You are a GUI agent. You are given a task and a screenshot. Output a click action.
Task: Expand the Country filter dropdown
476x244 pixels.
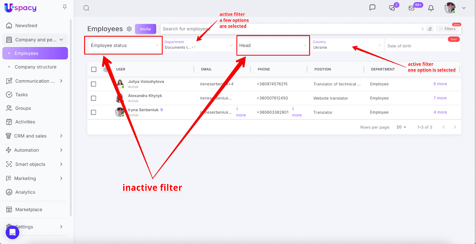coord(347,45)
